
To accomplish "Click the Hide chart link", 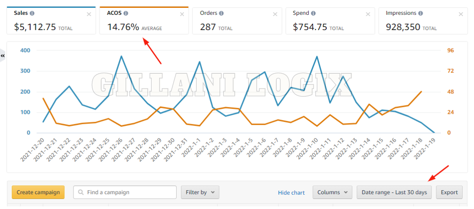I will [291, 193].
